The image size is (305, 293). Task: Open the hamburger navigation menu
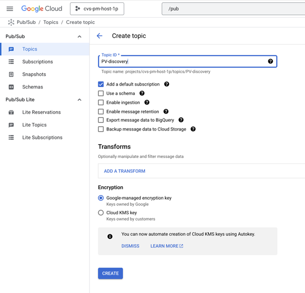(10, 9)
